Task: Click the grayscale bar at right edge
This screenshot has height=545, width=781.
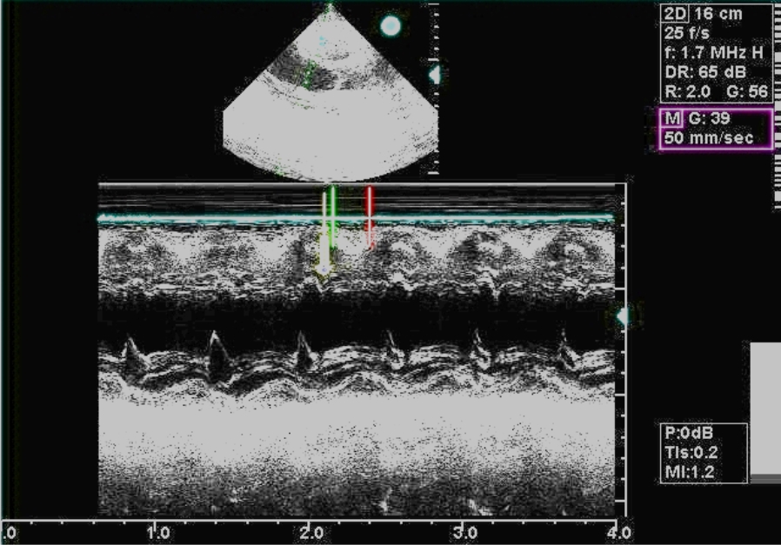Action: tap(765, 413)
